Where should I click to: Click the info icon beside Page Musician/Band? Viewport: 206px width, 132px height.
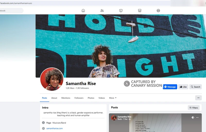(43, 123)
